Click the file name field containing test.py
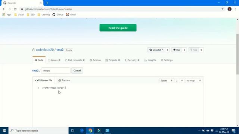 (56, 71)
